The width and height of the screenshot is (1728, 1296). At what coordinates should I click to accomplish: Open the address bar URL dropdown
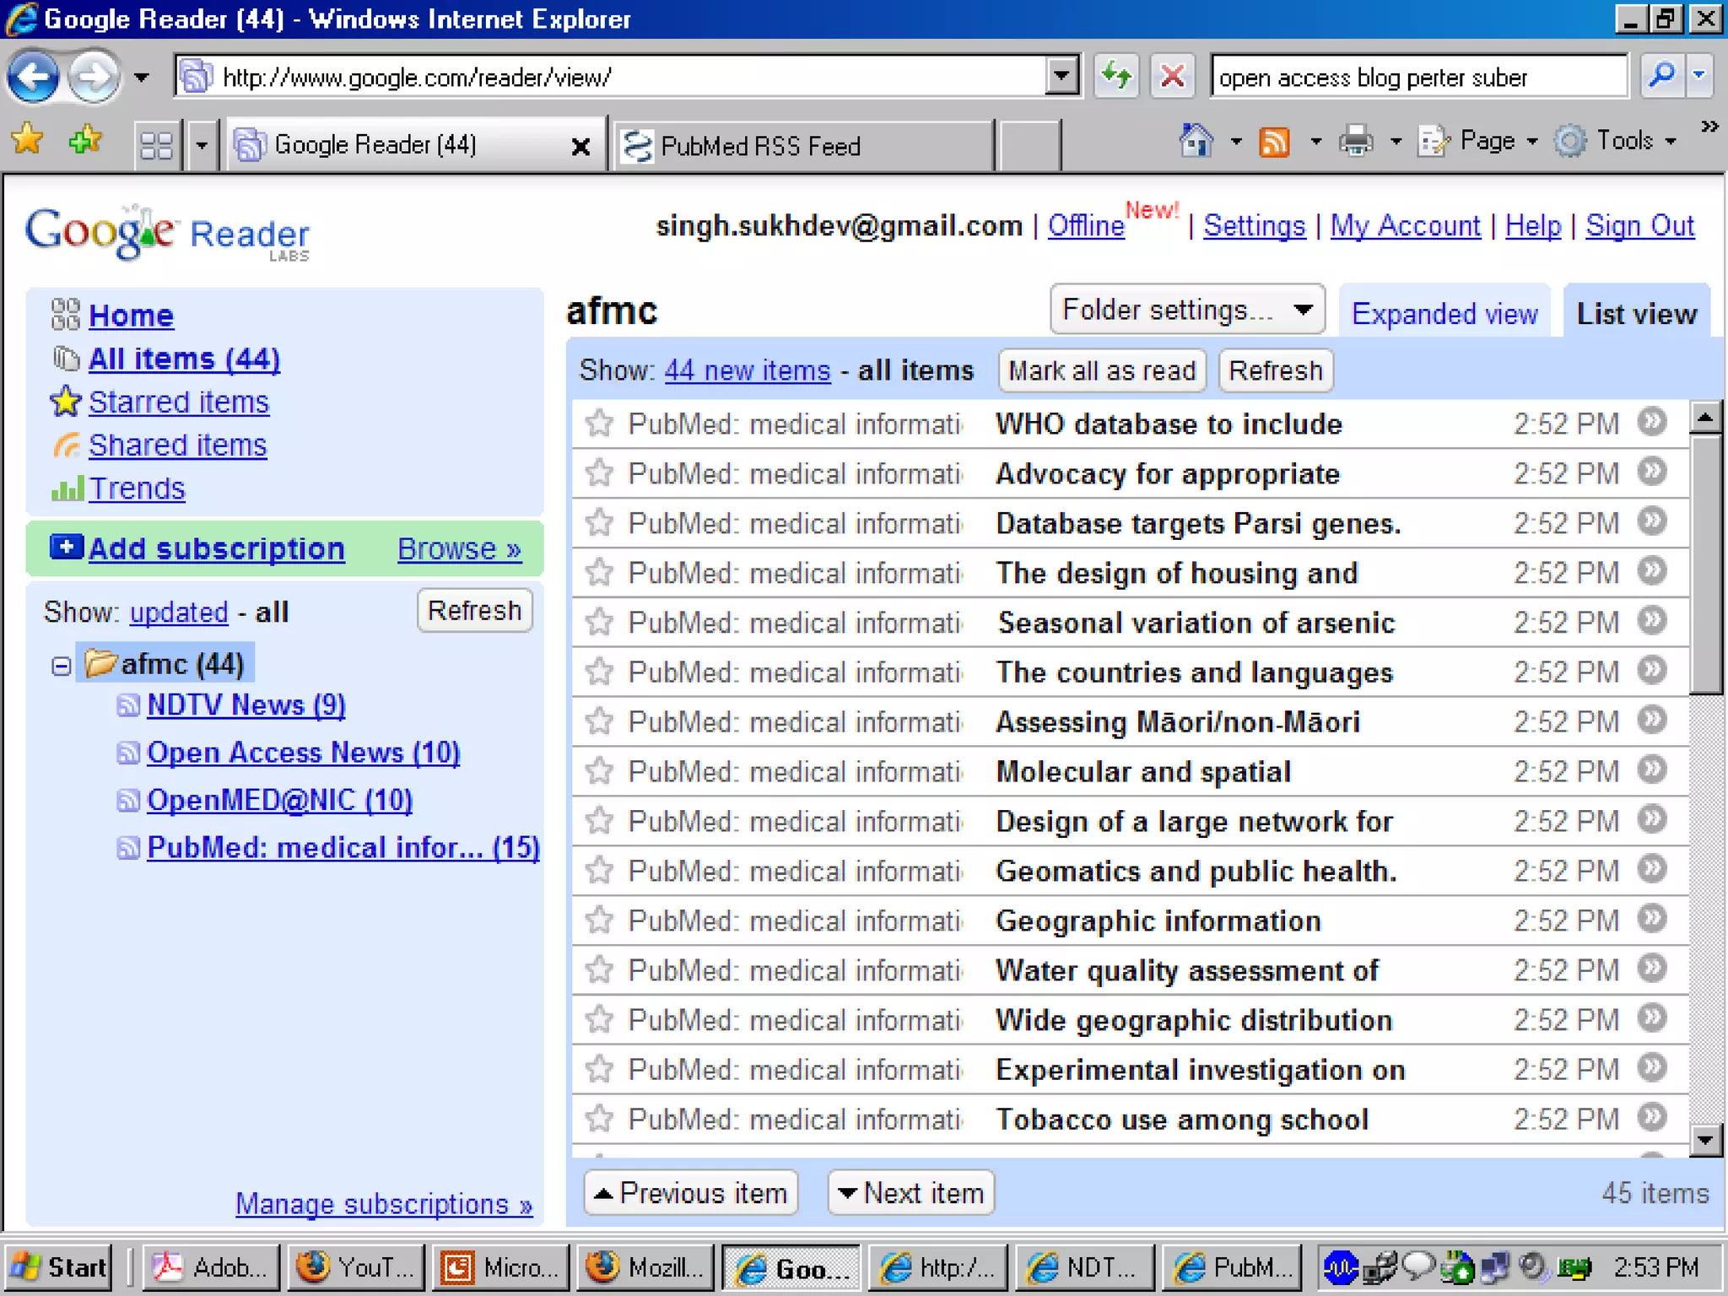[1061, 77]
